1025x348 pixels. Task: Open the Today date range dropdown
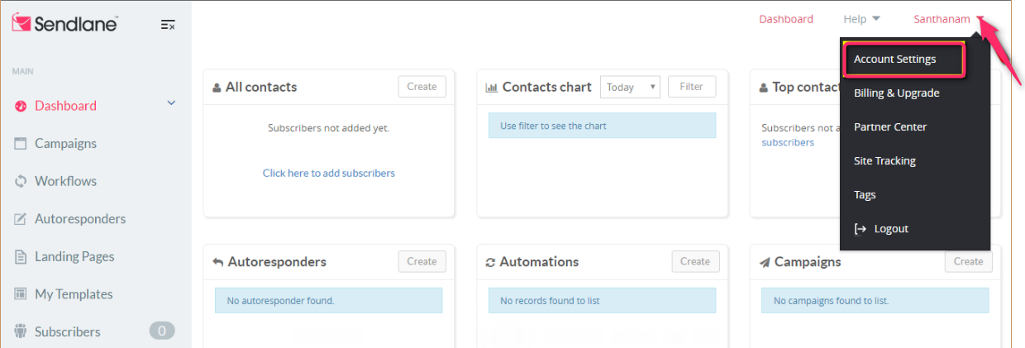coord(630,87)
